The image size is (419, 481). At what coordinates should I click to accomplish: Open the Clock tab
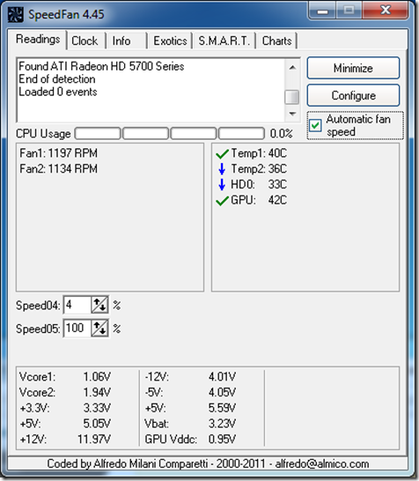coord(85,41)
